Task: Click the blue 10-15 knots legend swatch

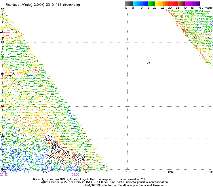Action: (144, 3)
